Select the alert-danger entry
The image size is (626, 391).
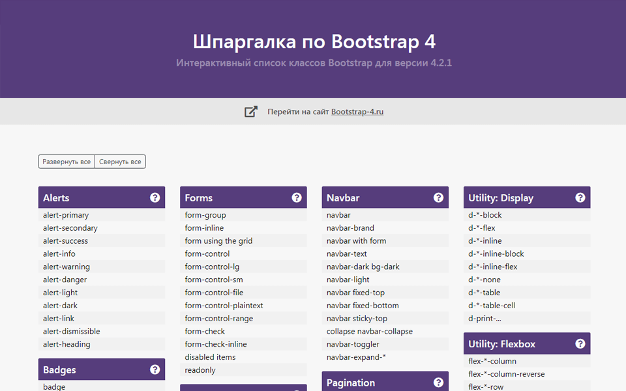pyautogui.click(x=102, y=280)
